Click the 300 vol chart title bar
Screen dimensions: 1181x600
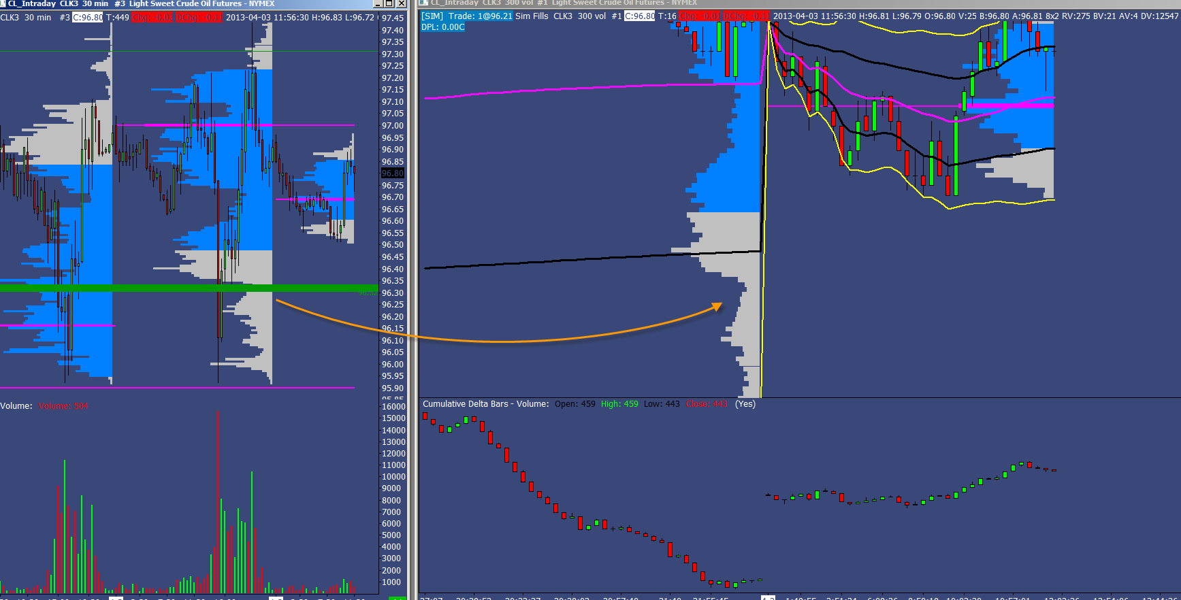(800, 3)
